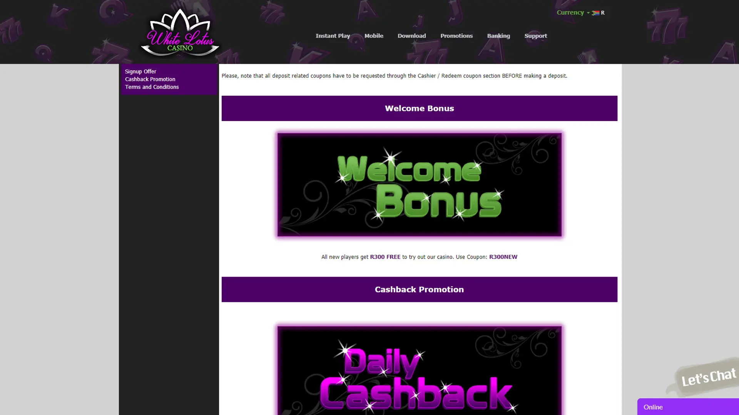
Task: Open the Online chat status bar
Action: point(688,407)
